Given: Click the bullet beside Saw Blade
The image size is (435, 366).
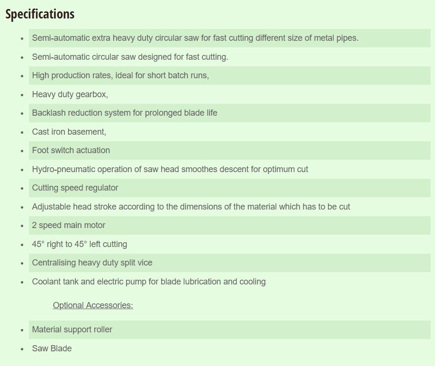Looking at the screenshot, I should 22,349.
